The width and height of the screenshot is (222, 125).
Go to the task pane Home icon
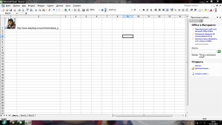pyautogui.click(x=201, y=21)
